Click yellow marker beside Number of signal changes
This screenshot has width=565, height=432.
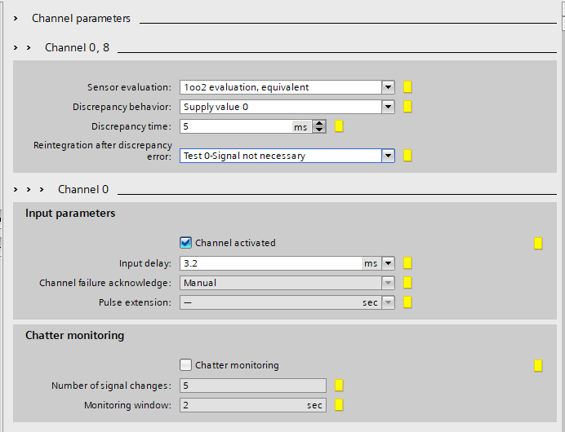(x=339, y=386)
